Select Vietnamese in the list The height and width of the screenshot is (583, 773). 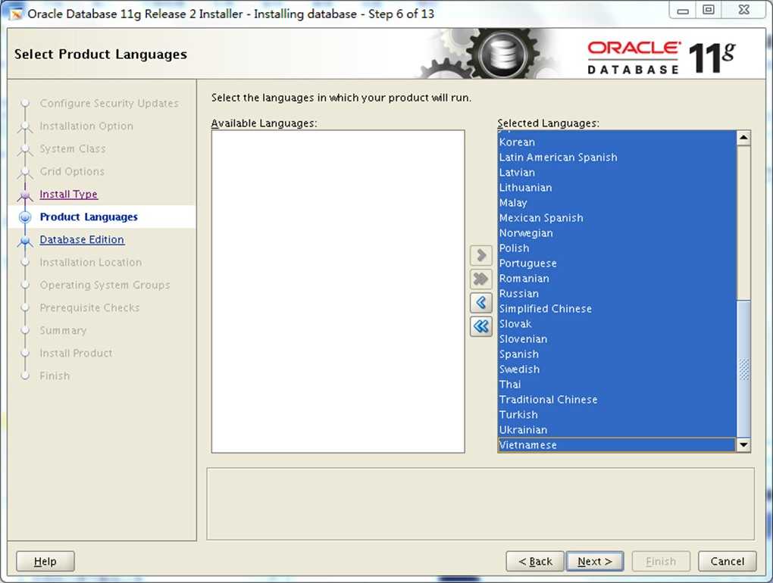pyautogui.click(x=617, y=444)
